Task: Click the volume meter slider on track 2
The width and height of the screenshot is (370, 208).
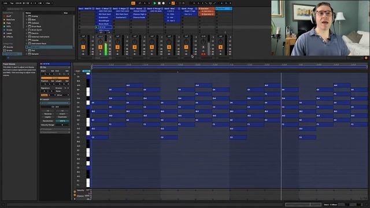Action: [x=105, y=45]
